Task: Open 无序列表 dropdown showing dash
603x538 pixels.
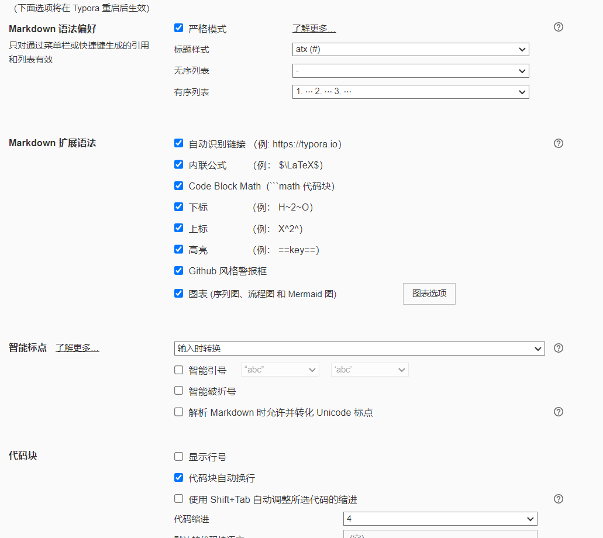Action: [x=411, y=71]
